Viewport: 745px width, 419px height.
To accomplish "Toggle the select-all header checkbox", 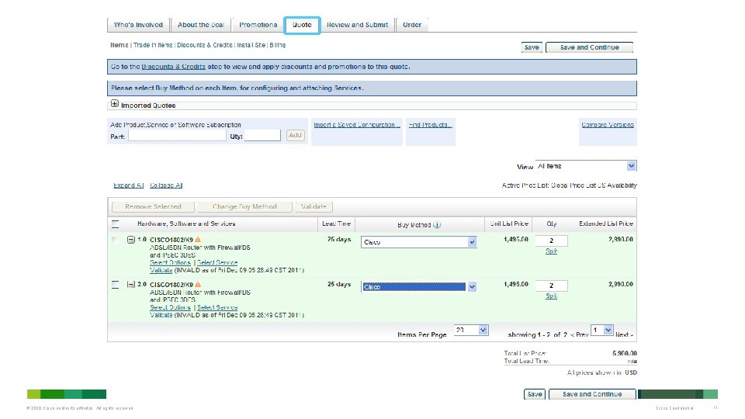I will (x=115, y=223).
